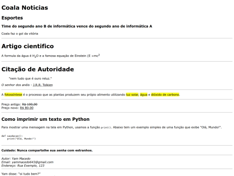Click the text 'Coala faz o gol da vitória'
The height and width of the screenshot is (176, 234).
tap(19, 33)
